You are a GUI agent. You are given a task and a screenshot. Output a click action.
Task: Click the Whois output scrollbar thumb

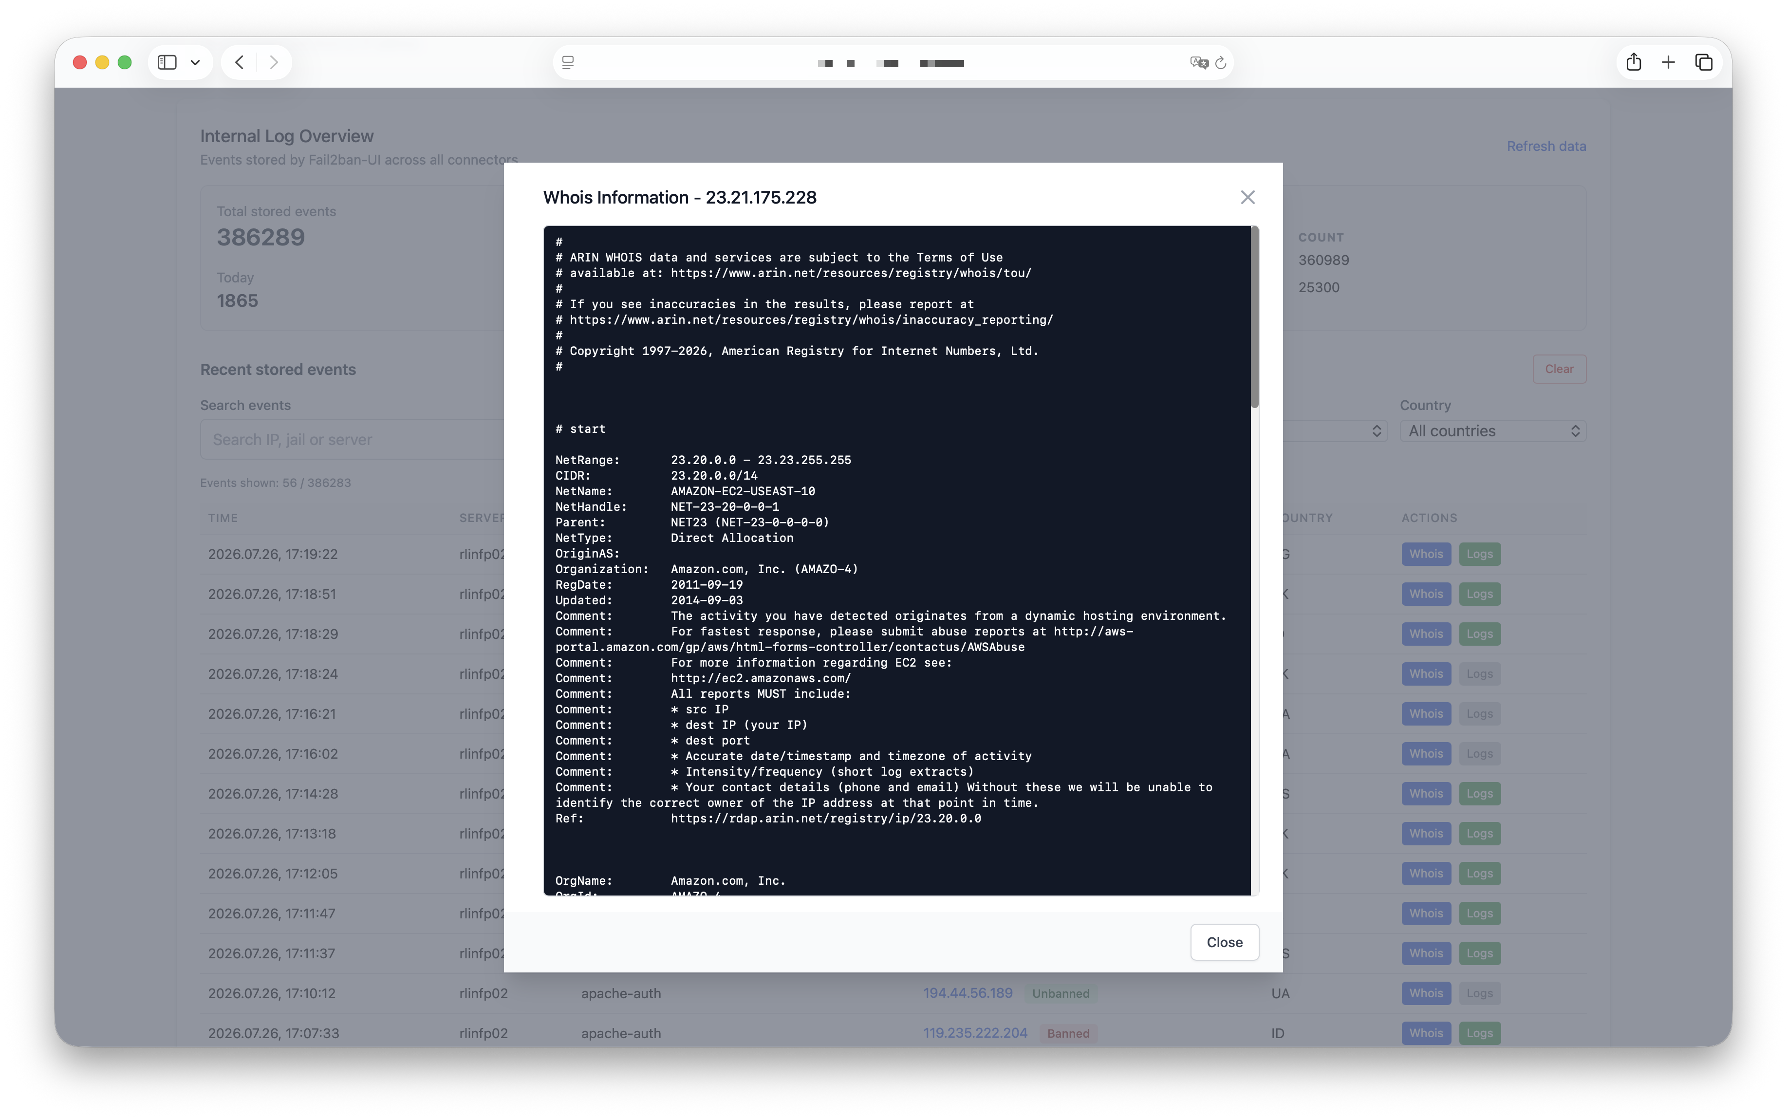pos(1254,317)
